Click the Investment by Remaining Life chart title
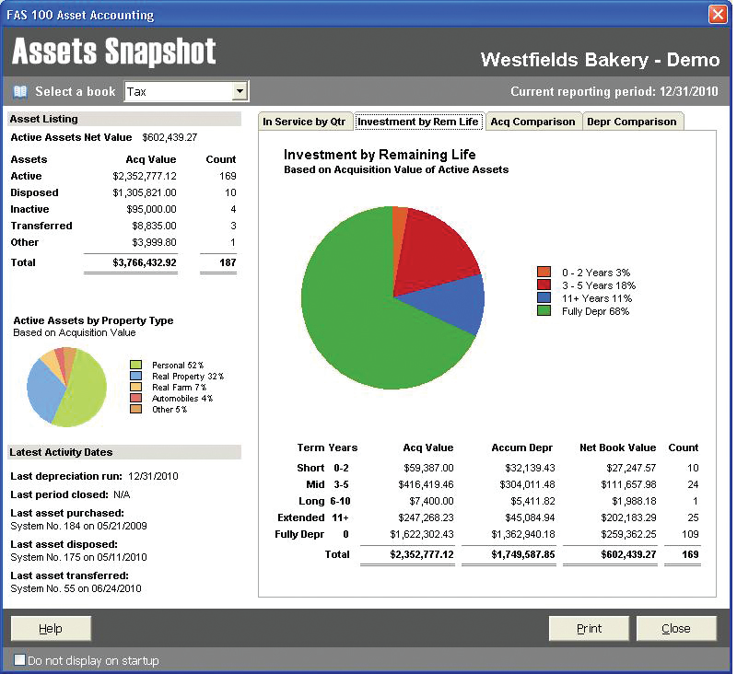This screenshot has height=674, width=737. click(380, 155)
